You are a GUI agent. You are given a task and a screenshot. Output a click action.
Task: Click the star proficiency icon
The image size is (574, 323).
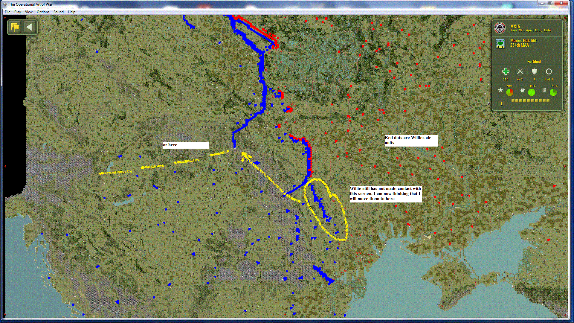(500, 90)
